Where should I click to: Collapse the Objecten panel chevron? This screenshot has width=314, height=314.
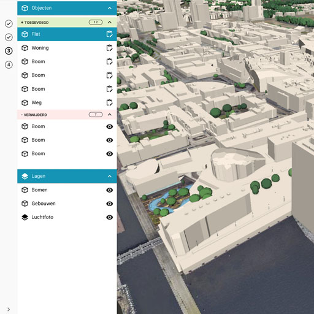(110, 8)
